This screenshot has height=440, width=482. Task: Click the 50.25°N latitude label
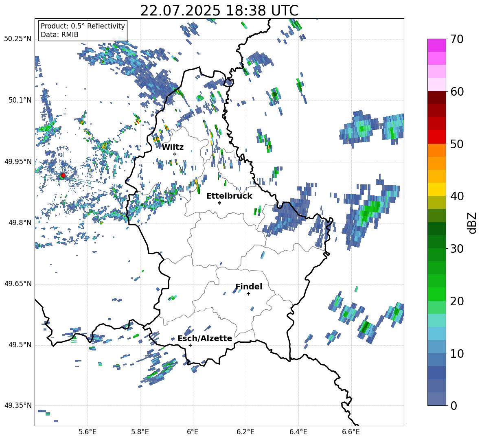[x=18, y=39]
